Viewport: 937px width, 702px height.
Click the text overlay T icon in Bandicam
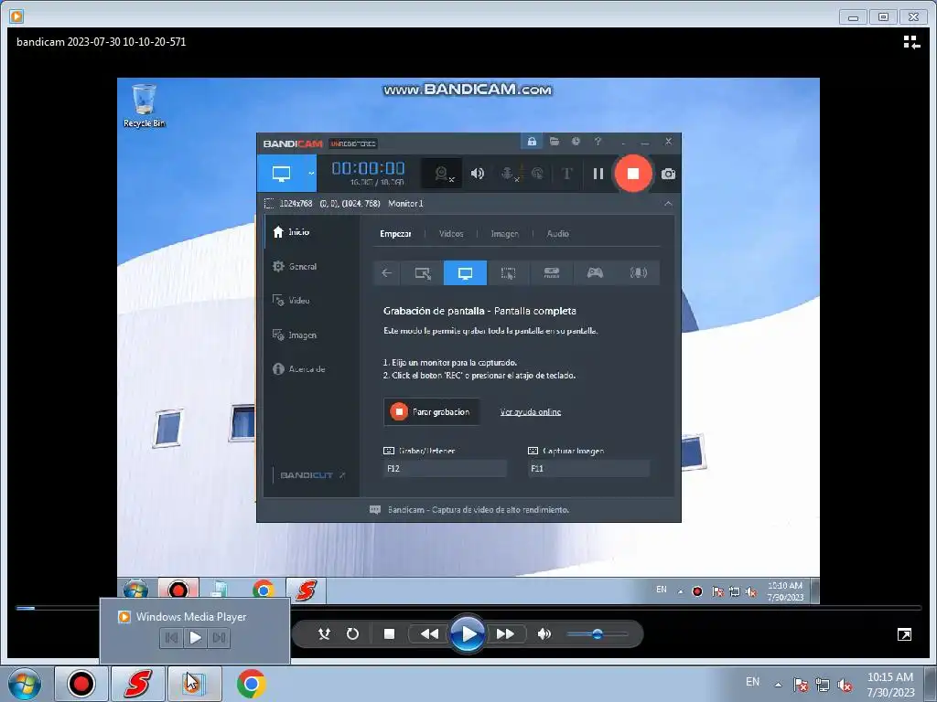pos(566,174)
